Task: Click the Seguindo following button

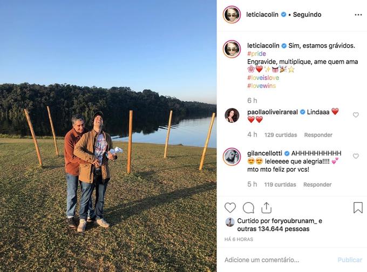Action: pyautogui.click(x=307, y=15)
